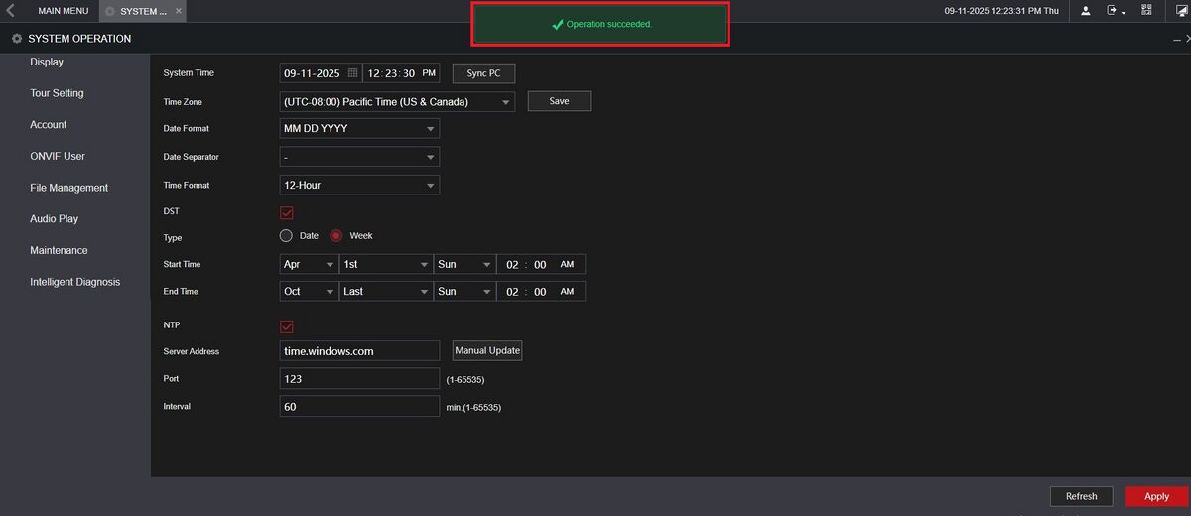Open the logout menu icon
Screen dimensions: 1191x516
1115,11
